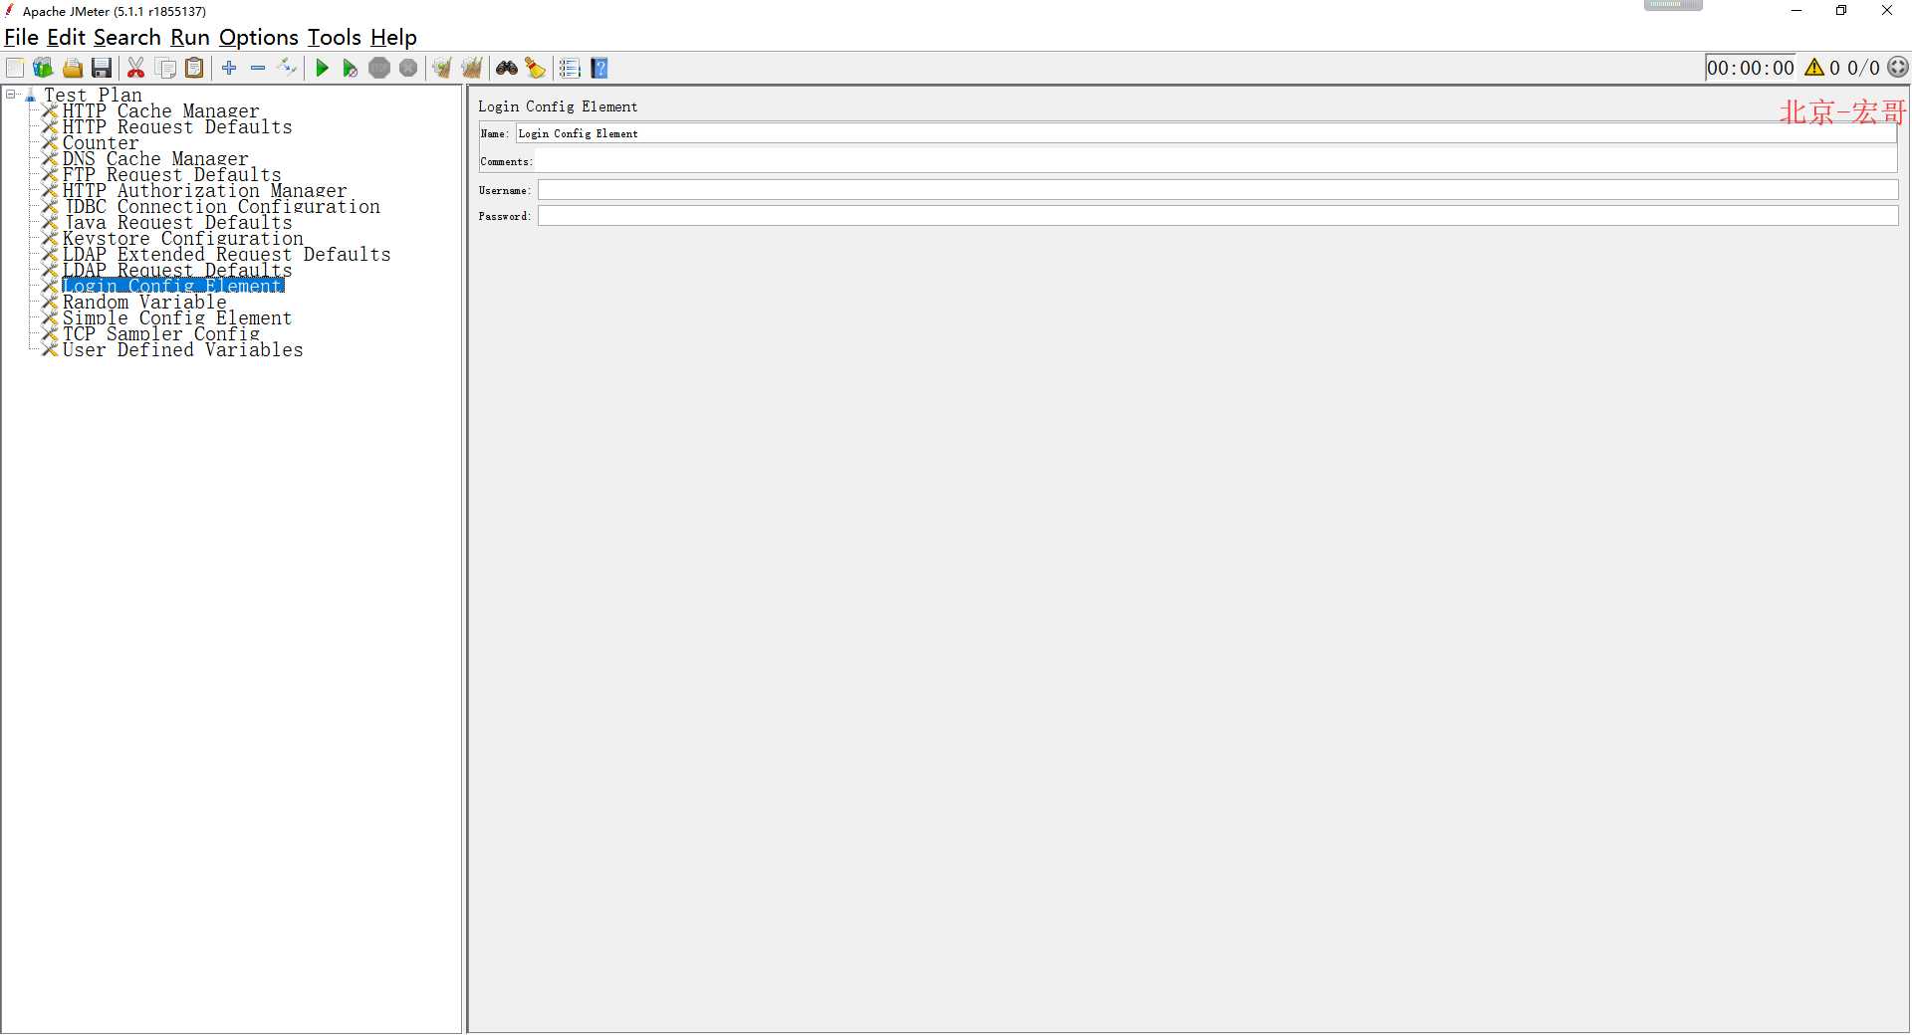Copy the selected element
This screenshot has height=1035, width=1912.
(166, 68)
